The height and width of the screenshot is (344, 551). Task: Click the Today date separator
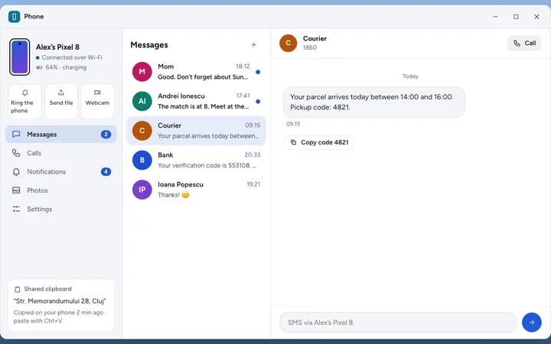coord(410,76)
